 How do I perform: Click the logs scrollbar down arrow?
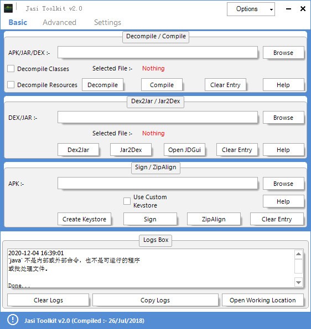pos(298,282)
